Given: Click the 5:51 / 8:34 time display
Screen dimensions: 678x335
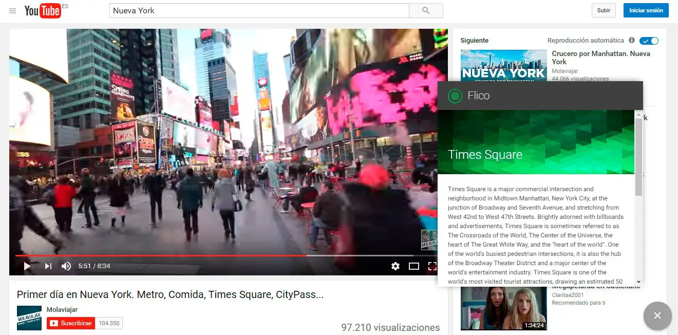Looking at the screenshot, I should (95, 266).
